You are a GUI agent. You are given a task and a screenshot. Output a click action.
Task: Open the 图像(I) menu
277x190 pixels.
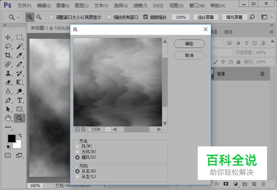tap(63, 6)
